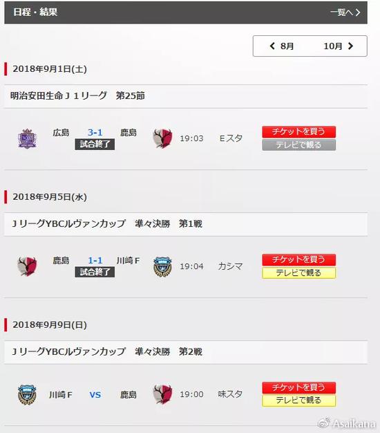Click Kashima crest in September 9 match
This screenshot has width=380, height=433.
[162, 394]
